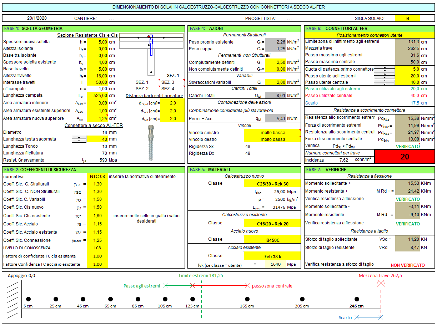Select Area armatura nuova superiore value cell
Image resolution: width=437 pixels, height=326 pixels.
click(x=97, y=118)
